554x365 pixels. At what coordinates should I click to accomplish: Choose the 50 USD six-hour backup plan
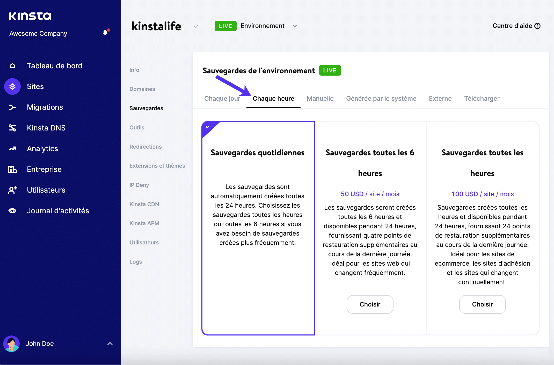[370, 304]
